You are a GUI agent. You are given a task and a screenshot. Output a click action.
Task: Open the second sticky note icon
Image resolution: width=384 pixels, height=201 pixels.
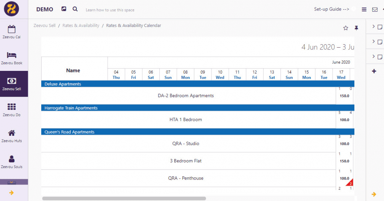pyautogui.click(x=380, y=42)
